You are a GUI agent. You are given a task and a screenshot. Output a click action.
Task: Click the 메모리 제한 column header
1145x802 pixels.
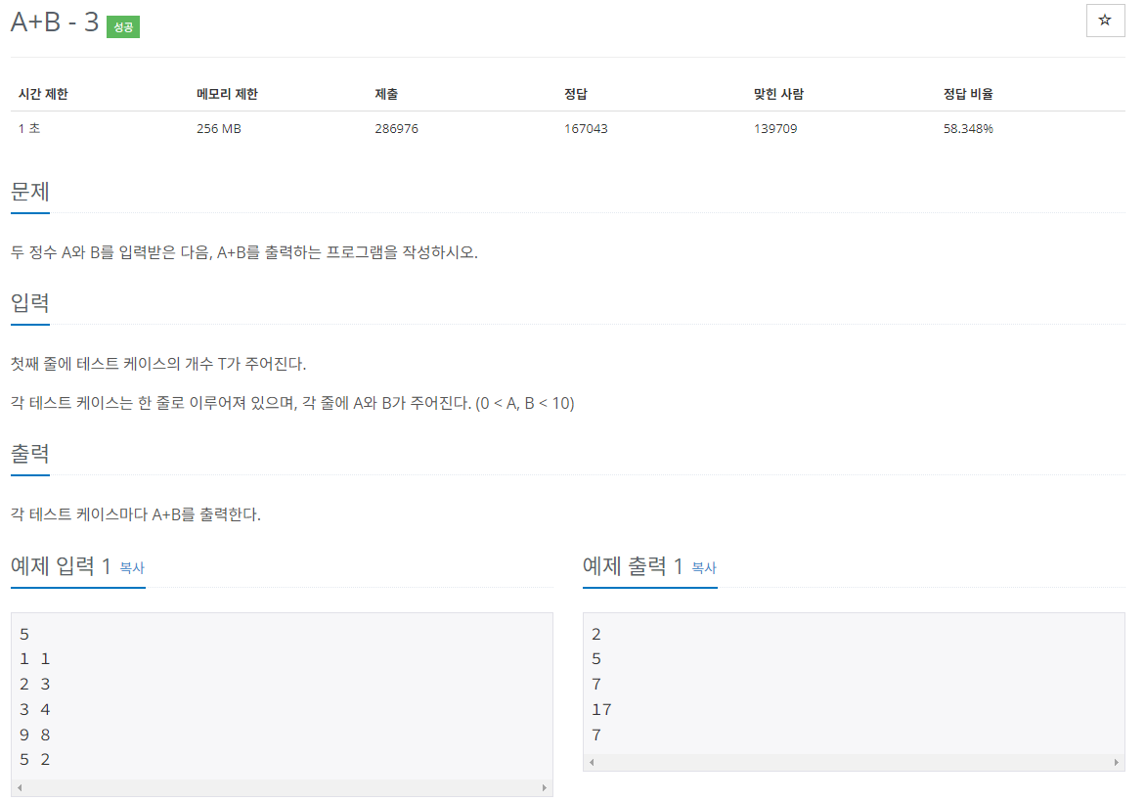tap(227, 94)
